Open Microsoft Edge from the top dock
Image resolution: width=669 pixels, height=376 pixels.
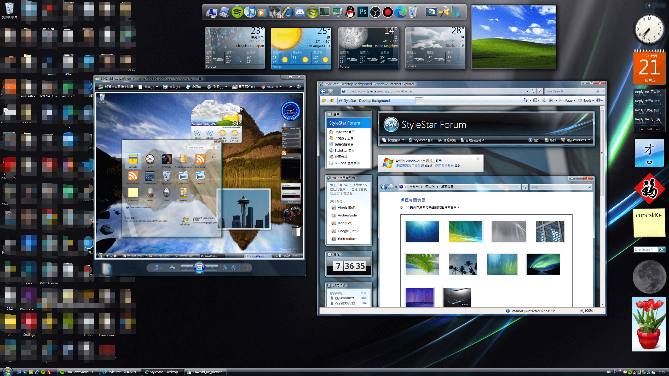coord(400,12)
